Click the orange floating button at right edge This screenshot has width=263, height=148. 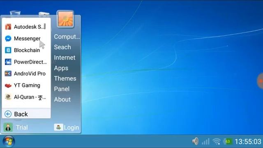pos(260,81)
